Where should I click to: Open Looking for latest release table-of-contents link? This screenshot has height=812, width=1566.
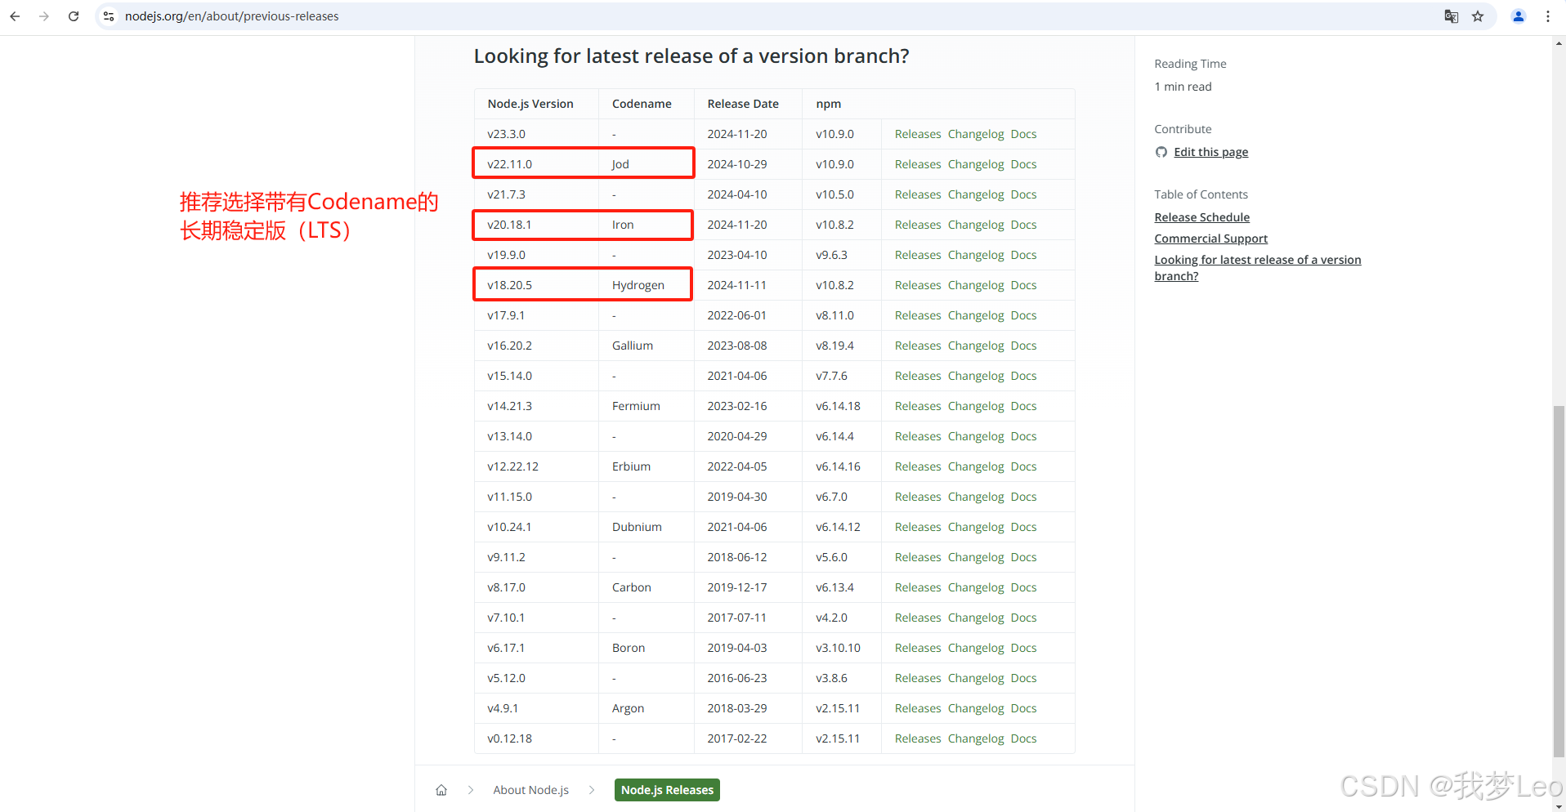pos(1257,268)
